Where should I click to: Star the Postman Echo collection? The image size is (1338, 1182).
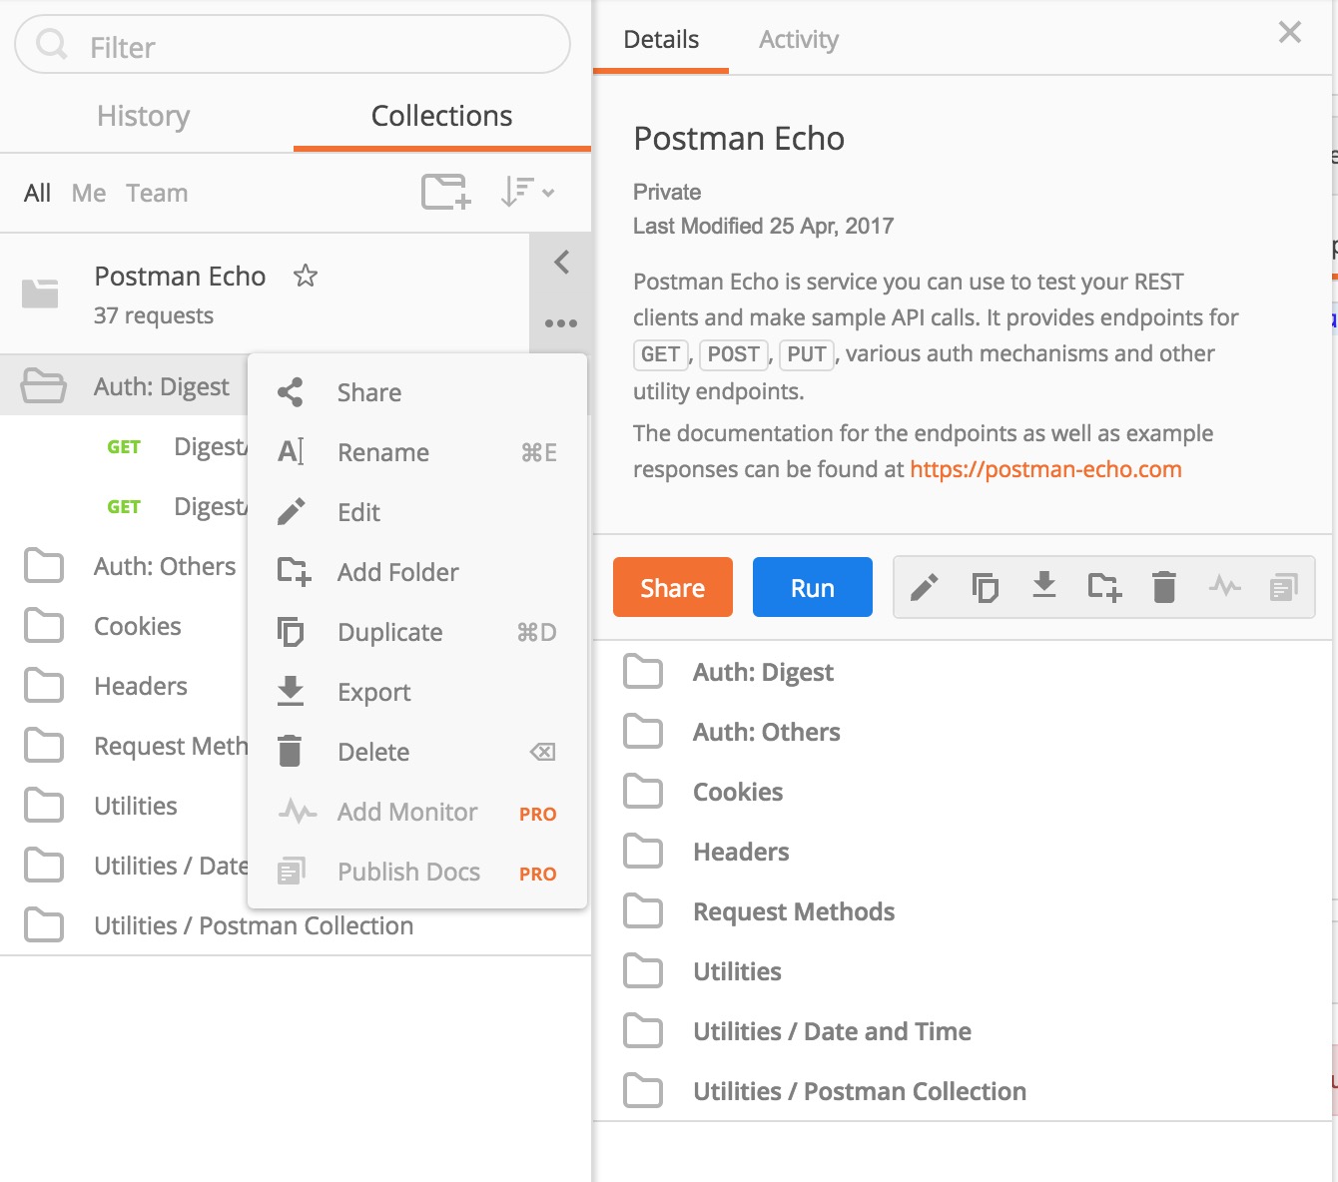306,276
